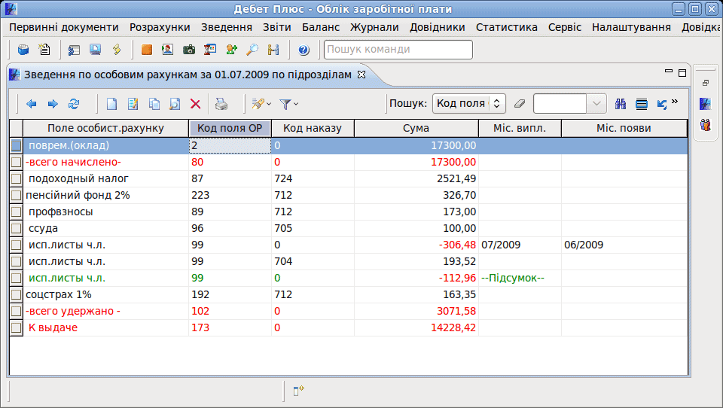Viewport: 723px width, 408px height.
Task: Delete record with red X icon
Action: click(x=196, y=104)
